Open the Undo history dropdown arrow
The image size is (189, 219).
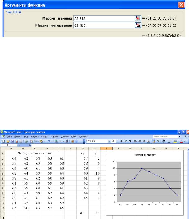click(x=52, y=141)
